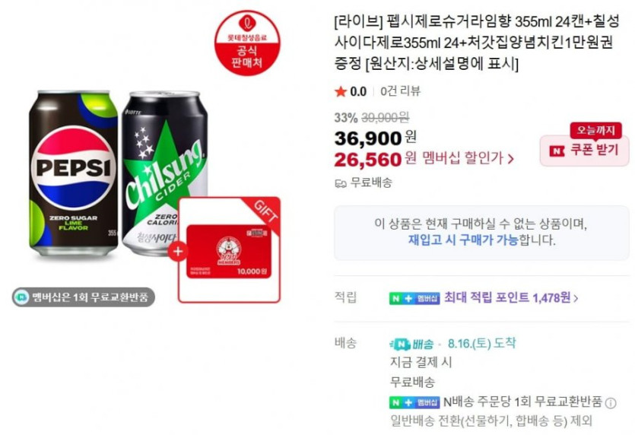The width and height of the screenshot is (635, 435).
Task: Click the info icon beside 무료교환반품
Action: coord(611,402)
